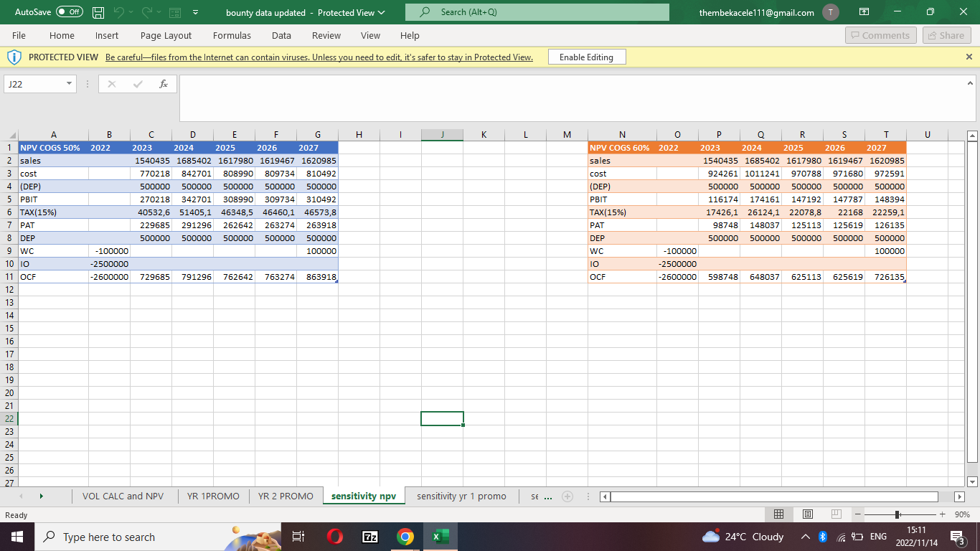
Task: Toggle the AutoSave switch
Action: click(x=69, y=12)
